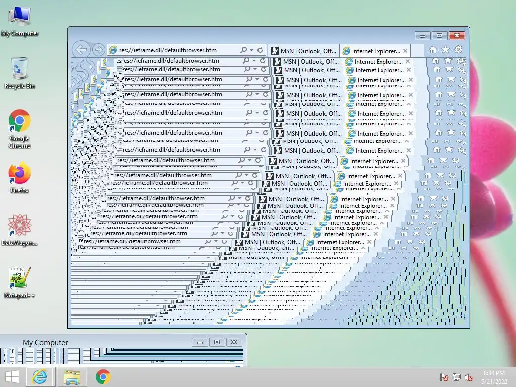Viewport: 516px width, 387px height.
Task: Click the Home icon in the top toolbar row
Action: (x=433, y=50)
